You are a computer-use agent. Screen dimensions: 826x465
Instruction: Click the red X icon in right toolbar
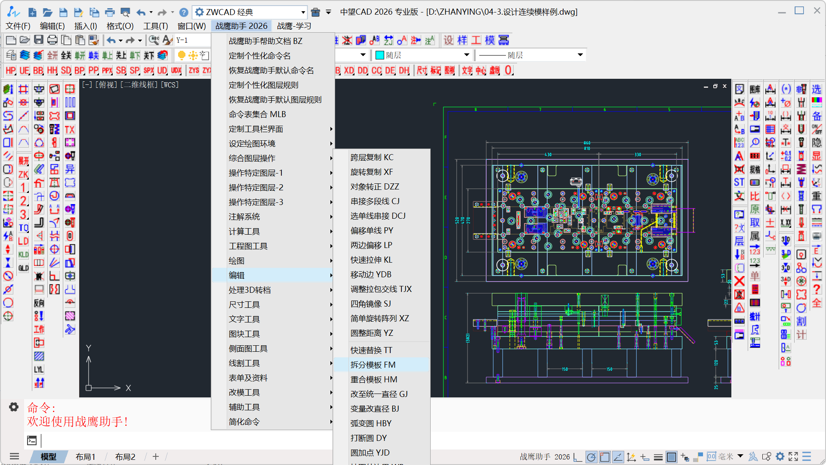pyautogui.click(x=739, y=281)
